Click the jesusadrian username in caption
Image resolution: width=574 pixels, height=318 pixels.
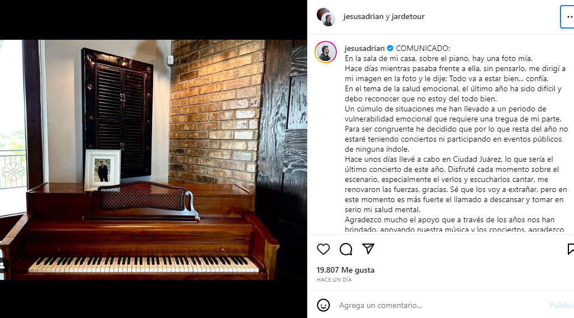click(364, 48)
